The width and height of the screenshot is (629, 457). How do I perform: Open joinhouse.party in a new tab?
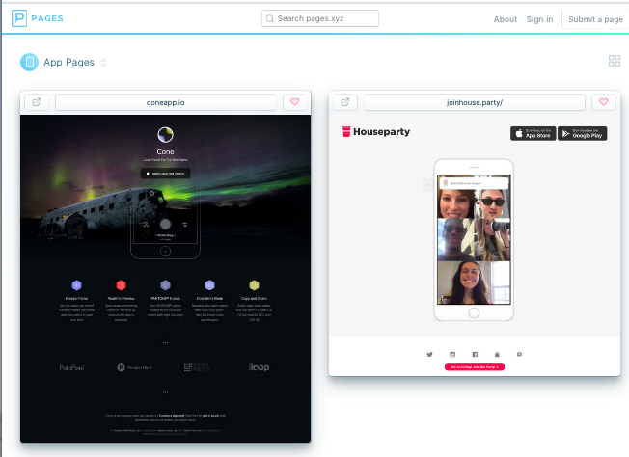tap(345, 102)
